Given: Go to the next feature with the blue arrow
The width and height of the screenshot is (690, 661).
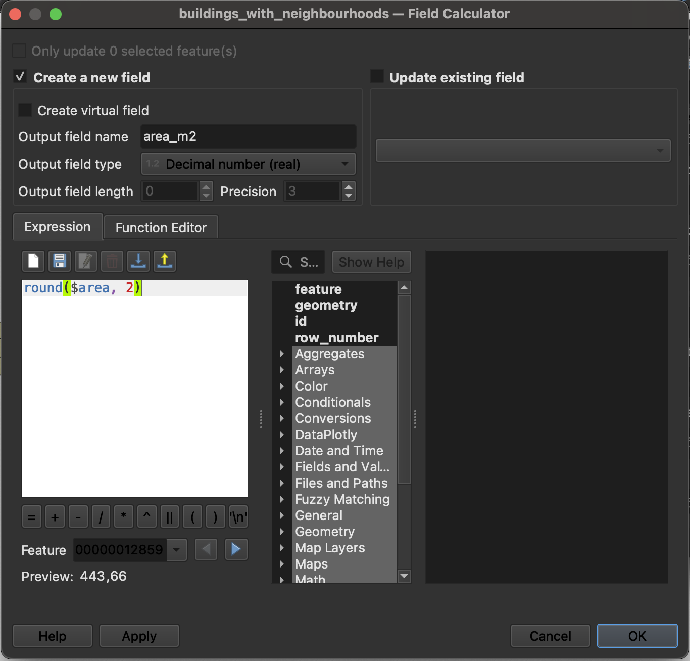Looking at the screenshot, I should point(236,549).
